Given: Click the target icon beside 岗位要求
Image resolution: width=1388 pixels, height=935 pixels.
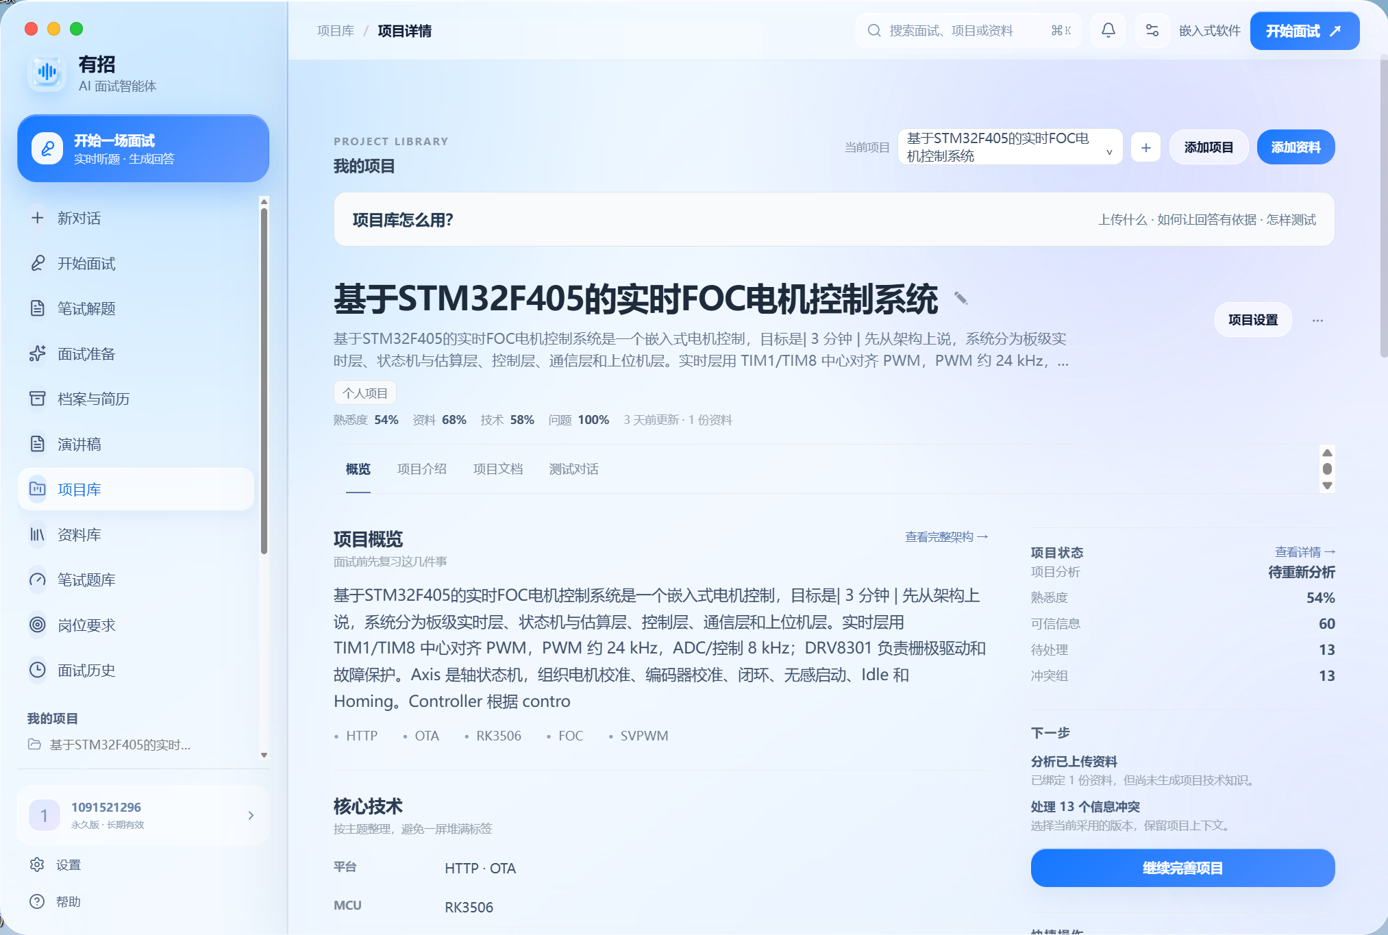Looking at the screenshot, I should (38, 625).
